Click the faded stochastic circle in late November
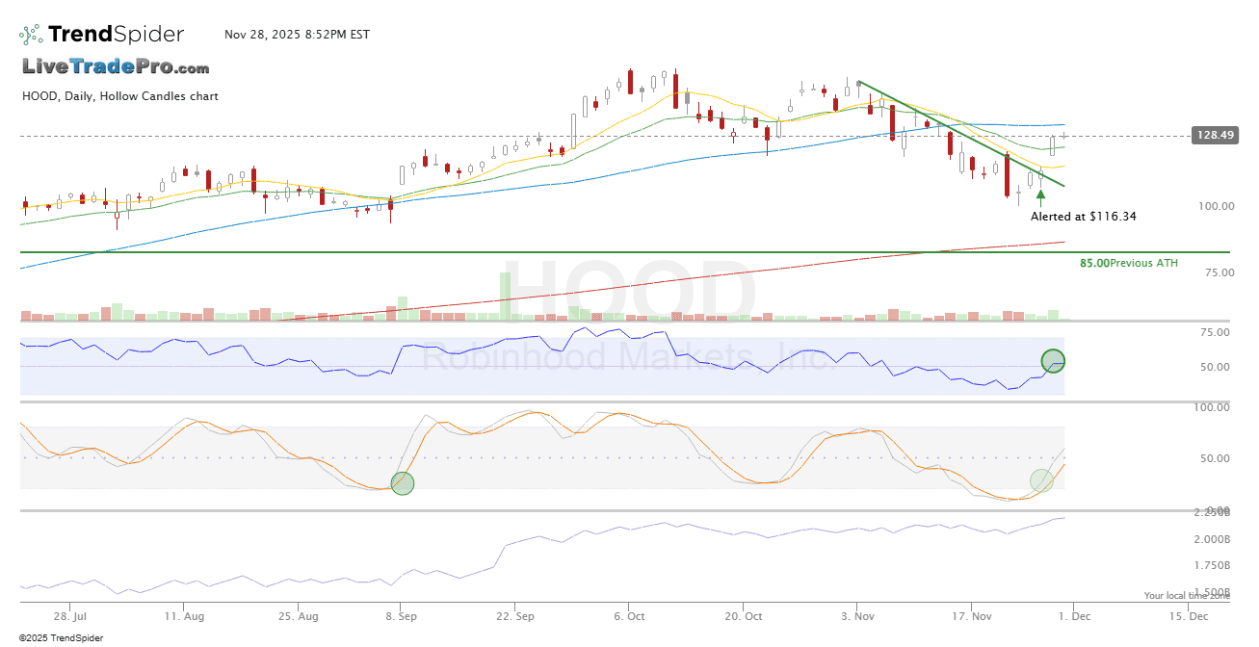Viewport: 1259px width, 647px height. pyautogui.click(x=1041, y=479)
